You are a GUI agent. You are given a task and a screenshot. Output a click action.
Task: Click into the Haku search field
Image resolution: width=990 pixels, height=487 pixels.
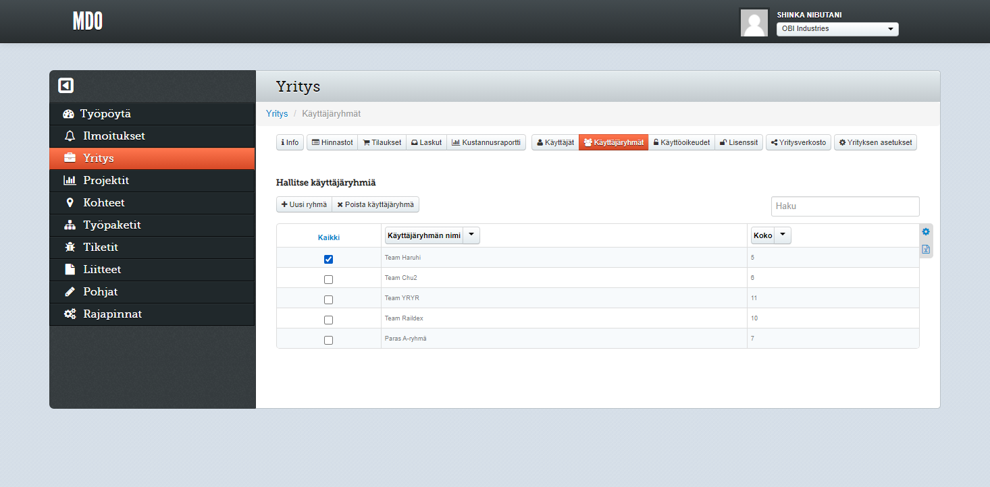point(845,206)
